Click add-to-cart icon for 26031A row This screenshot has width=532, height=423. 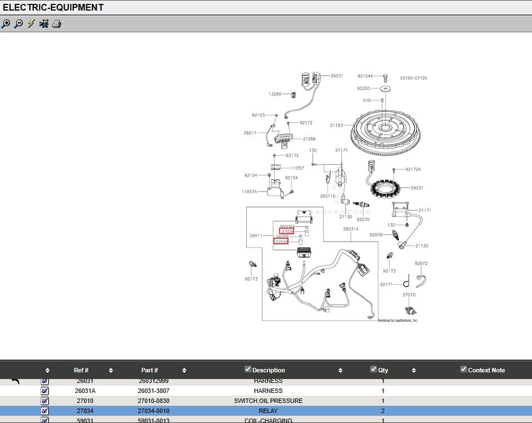point(45,391)
